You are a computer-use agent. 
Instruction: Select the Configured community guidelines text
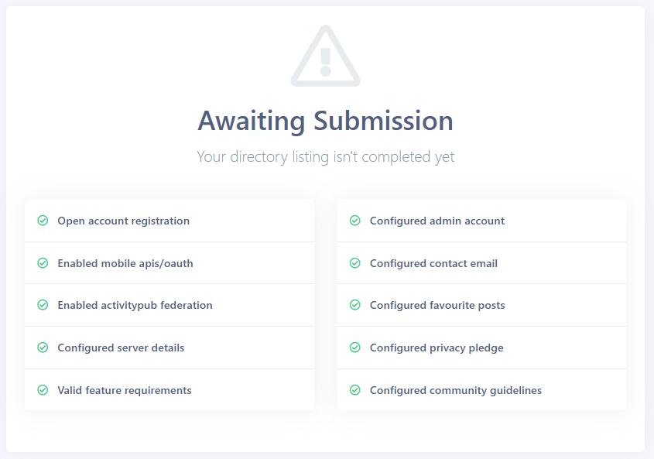456,390
